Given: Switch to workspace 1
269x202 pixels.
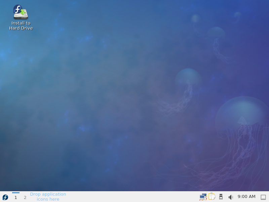Looking at the screenshot, I should (15, 198).
